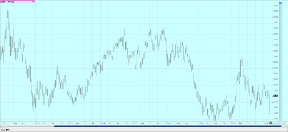Image resolution: width=288 pixels, height=132 pixels.
Task: Click the 2019 year label on time axis
Action: click(x=266, y=123)
